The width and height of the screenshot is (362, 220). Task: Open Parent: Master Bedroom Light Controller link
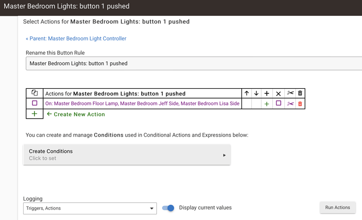(x=76, y=38)
